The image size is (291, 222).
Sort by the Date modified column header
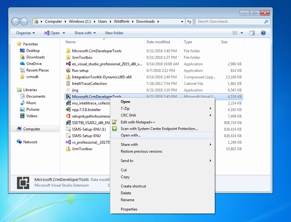coord(163,42)
